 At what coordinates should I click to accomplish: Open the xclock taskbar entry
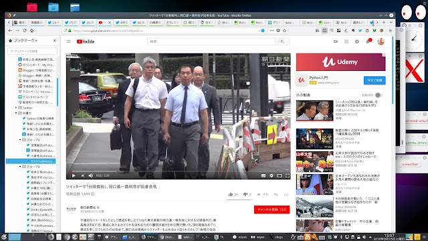coord(240,237)
